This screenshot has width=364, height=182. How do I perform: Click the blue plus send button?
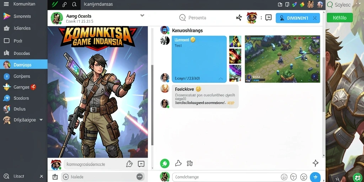[315, 177]
